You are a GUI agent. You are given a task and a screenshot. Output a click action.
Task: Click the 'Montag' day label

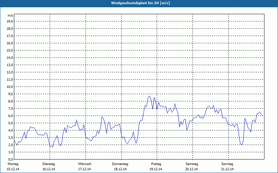click(13, 164)
